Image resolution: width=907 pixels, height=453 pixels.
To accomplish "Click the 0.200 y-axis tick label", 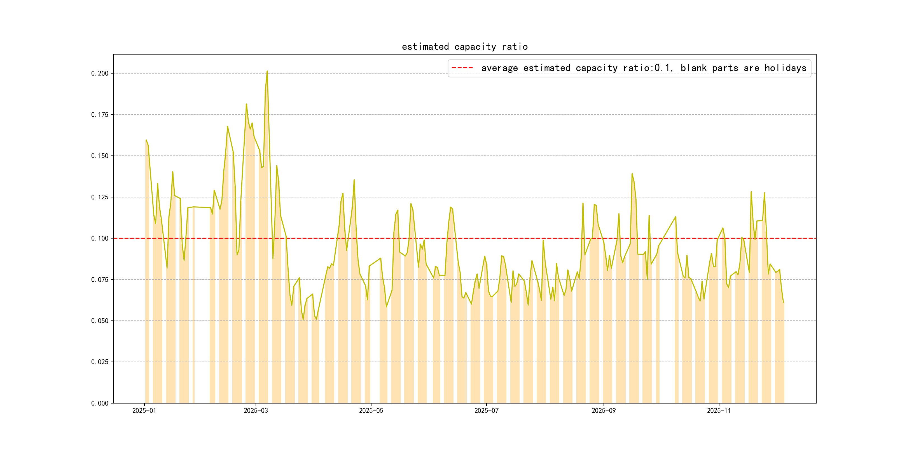I will tap(100, 74).
